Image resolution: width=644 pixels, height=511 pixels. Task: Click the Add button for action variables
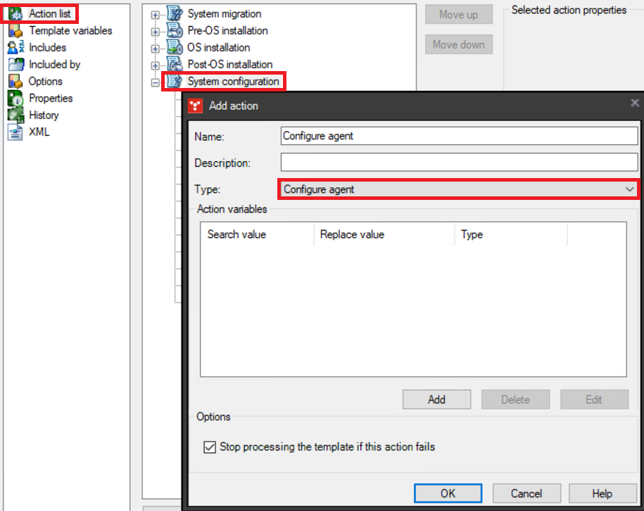point(436,399)
